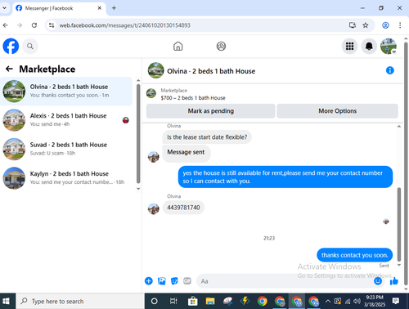Click the site information icon in address bar
The height and width of the screenshot is (309, 409).
pyautogui.click(x=52, y=25)
